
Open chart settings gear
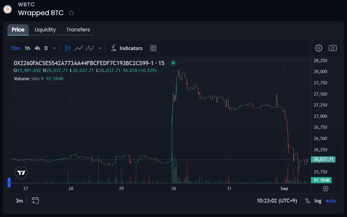[319, 48]
